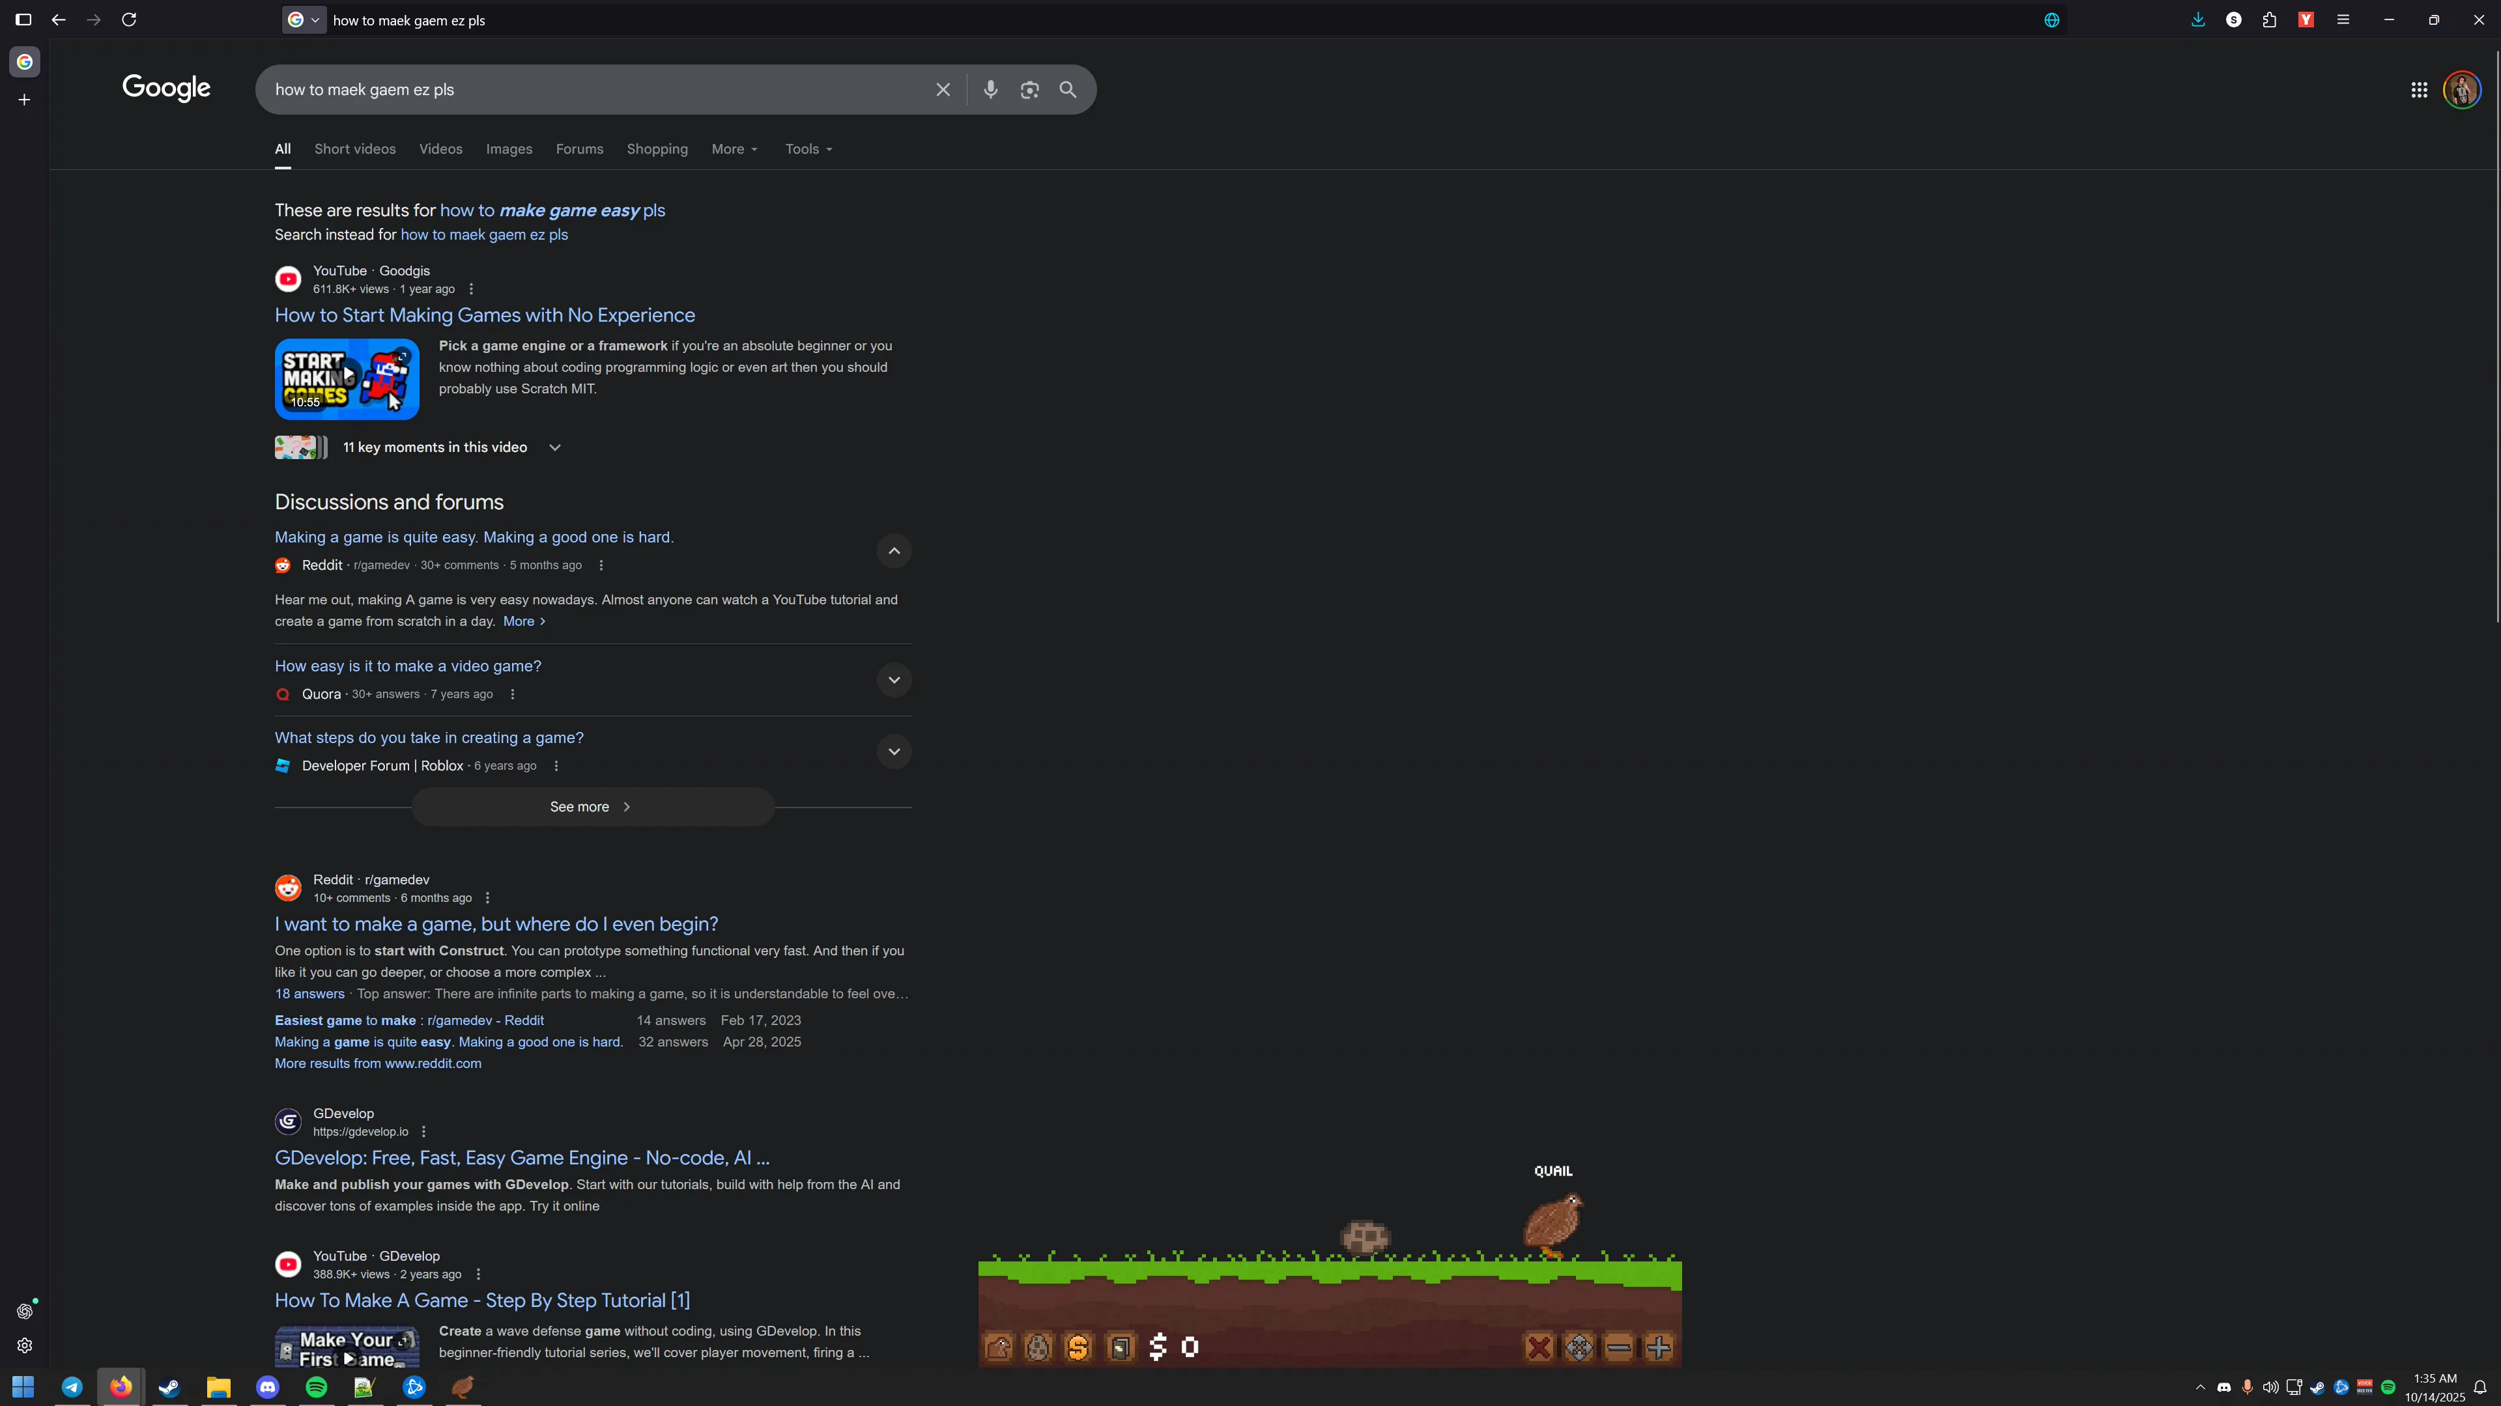Screen dimensions: 2501x1406
Task: Open Discord from the taskbar
Action: [267, 1386]
